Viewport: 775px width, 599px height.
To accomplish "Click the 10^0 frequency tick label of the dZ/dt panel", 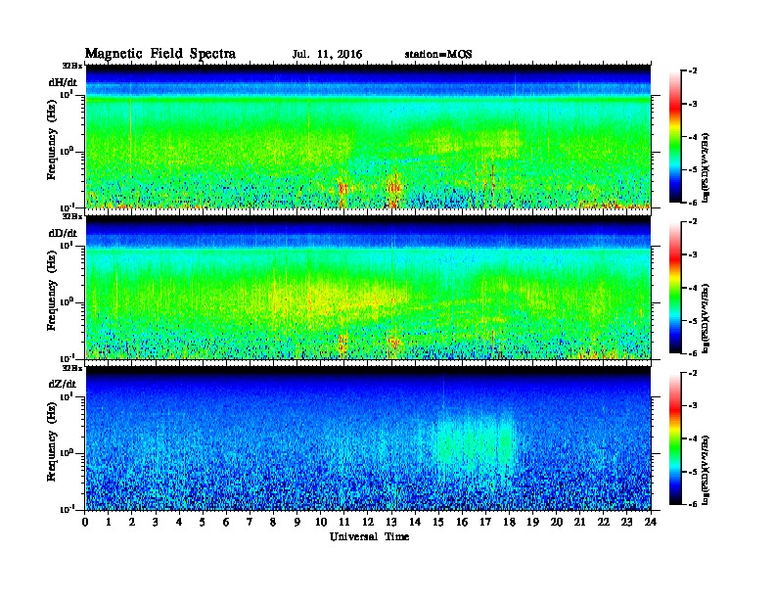I will pyautogui.click(x=67, y=453).
